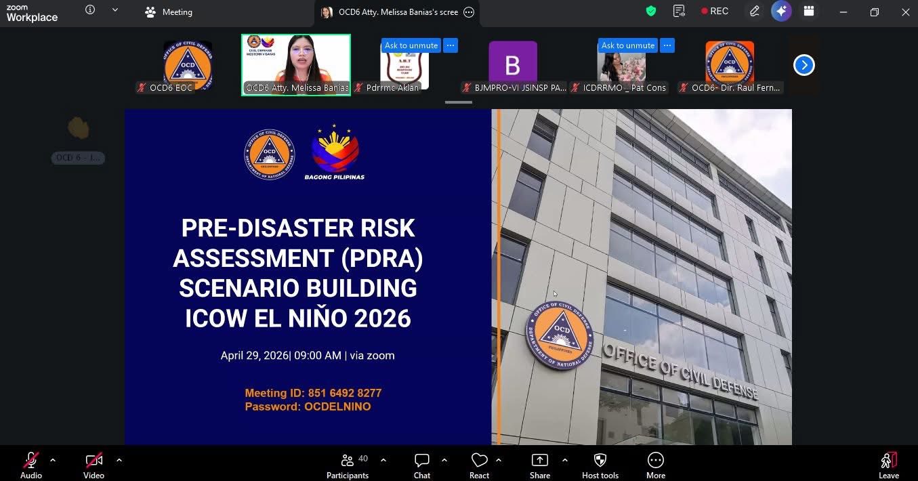
Task: Open the audio options chevron
Action: coord(52,460)
